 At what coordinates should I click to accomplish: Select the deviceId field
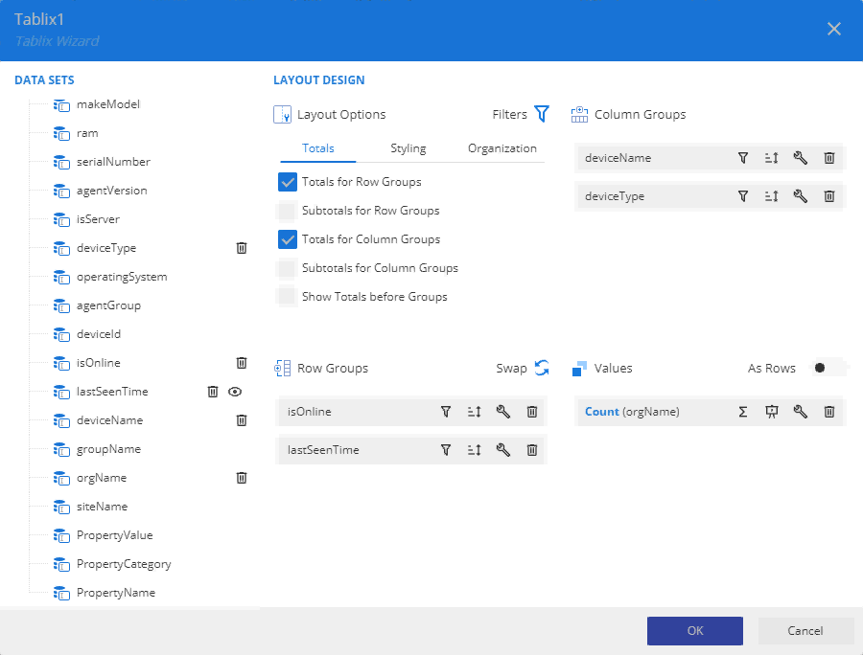point(98,334)
